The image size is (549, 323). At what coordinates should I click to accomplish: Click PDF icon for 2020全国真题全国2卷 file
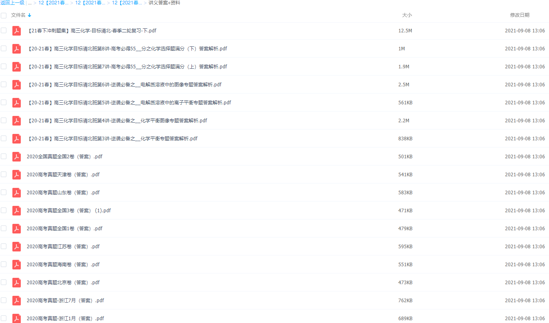point(16,157)
